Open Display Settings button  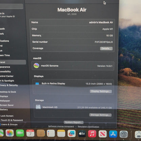click(101, 91)
